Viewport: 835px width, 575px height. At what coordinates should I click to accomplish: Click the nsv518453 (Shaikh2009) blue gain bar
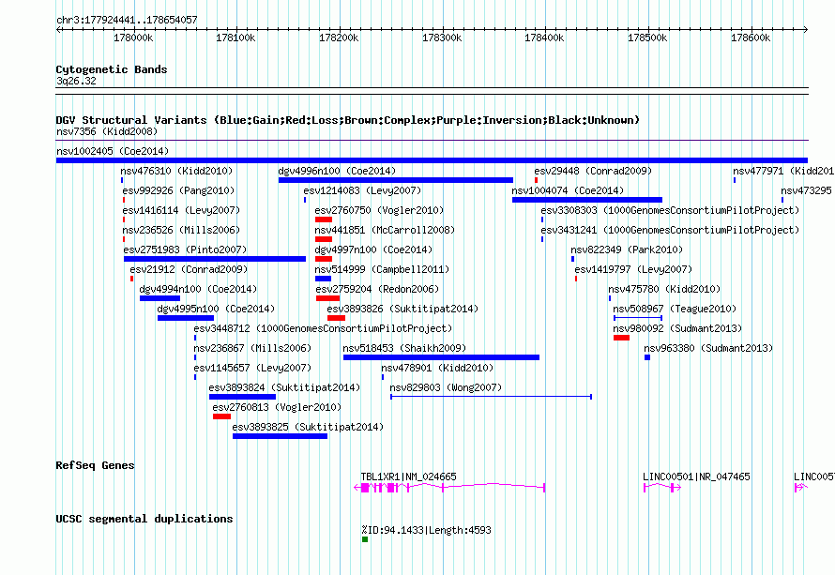click(x=442, y=357)
